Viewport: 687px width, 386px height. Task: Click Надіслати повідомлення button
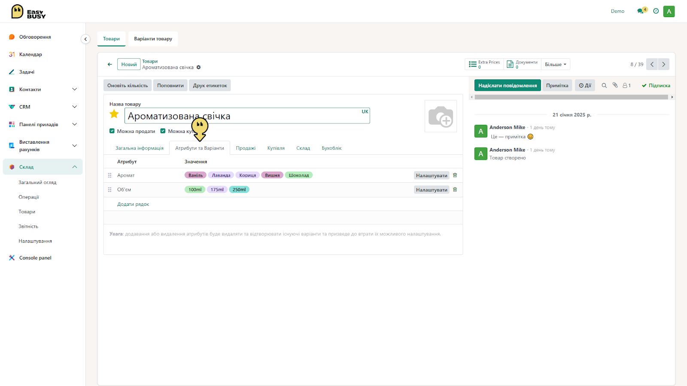pyautogui.click(x=508, y=85)
